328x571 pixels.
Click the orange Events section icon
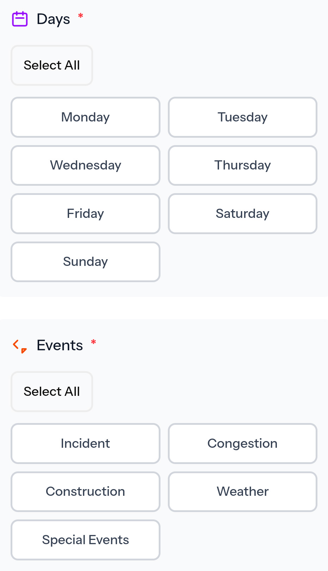tap(20, 346)
